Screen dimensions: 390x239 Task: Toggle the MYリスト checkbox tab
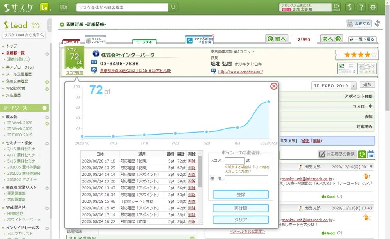point(71,42)
